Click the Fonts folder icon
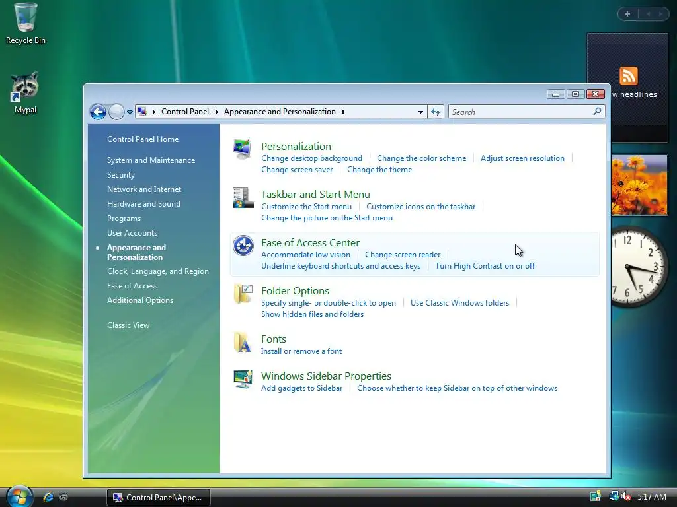Viewport: 677px width, 507px height. (x=242, y=343)
